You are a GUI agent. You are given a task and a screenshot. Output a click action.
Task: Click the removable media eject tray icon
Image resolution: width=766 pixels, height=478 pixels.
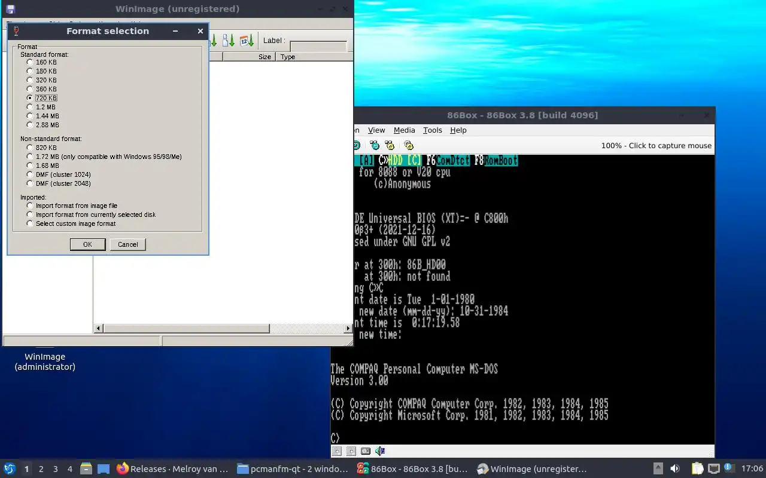(x=658, y=469)
